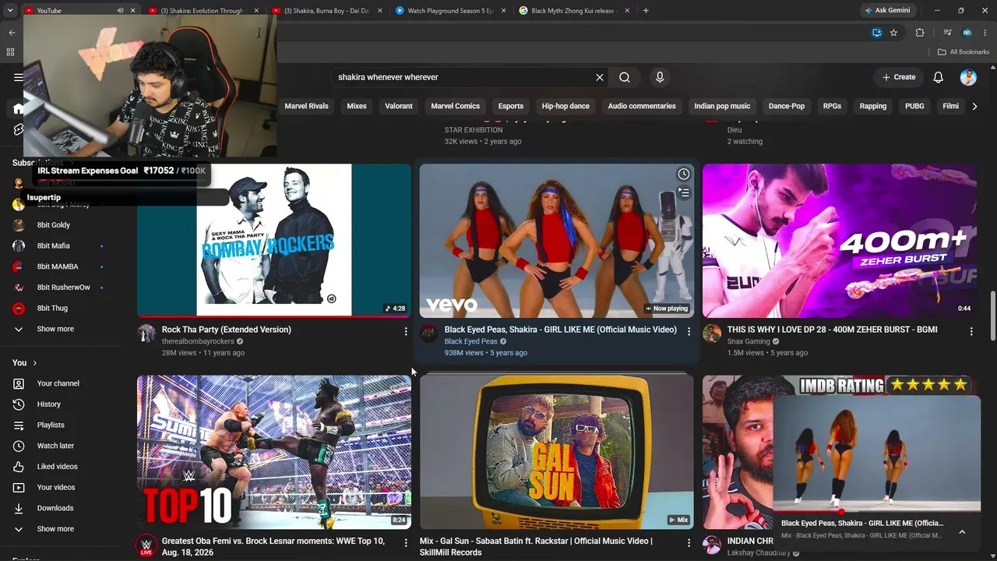Open options menu for Rock Tha Party
Screen dimensions: 997x561
coord(406,331)
